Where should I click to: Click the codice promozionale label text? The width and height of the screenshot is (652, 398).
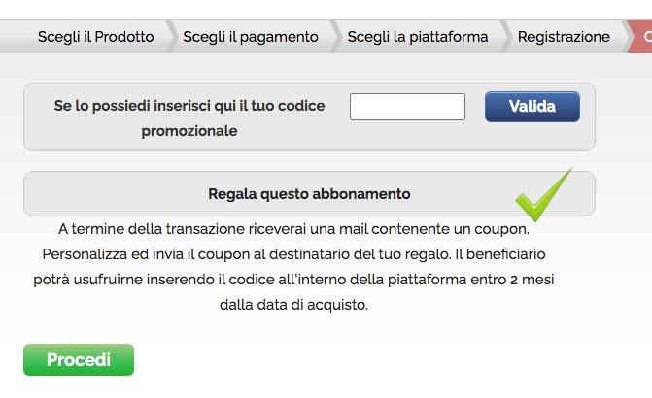tap(189, 130)
